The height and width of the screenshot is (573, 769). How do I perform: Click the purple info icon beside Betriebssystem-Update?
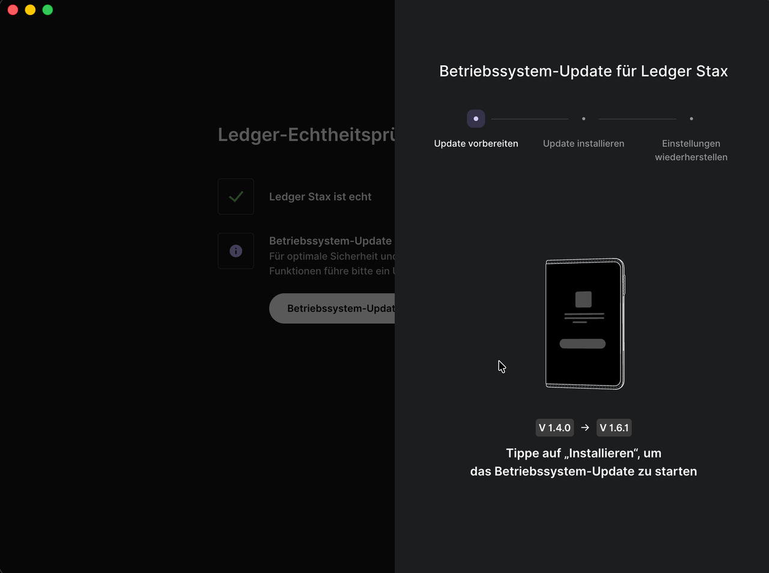(x=236, y=251)
